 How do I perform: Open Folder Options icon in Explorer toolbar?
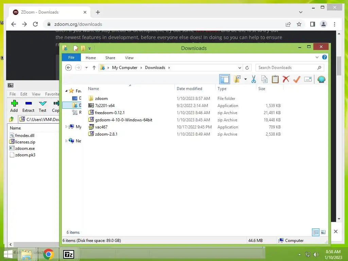[x=237, y=79]
